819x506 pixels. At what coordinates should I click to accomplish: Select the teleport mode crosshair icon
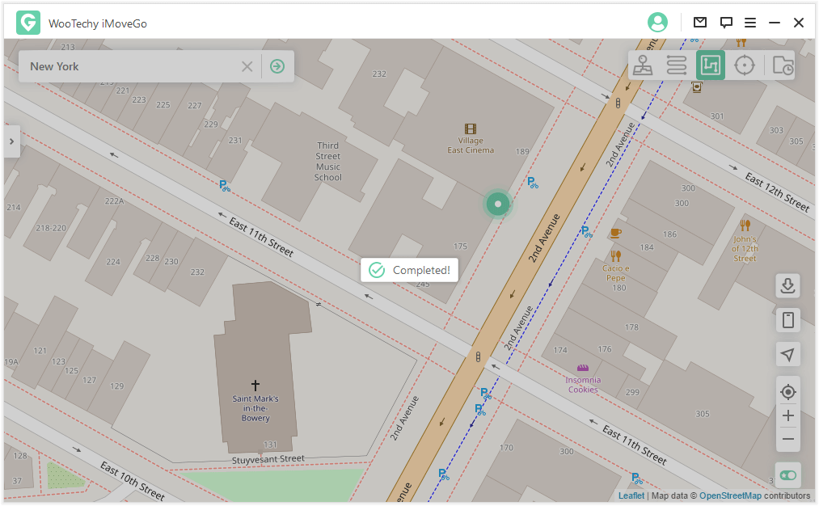pyautogui.click(x=745, y=65)
